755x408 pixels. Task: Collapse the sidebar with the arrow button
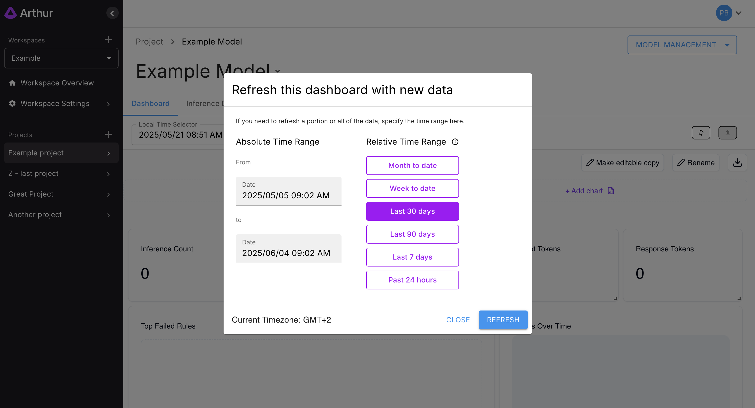112,13
